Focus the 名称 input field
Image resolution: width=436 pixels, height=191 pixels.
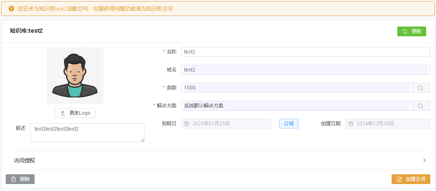(x=305, y=52)
